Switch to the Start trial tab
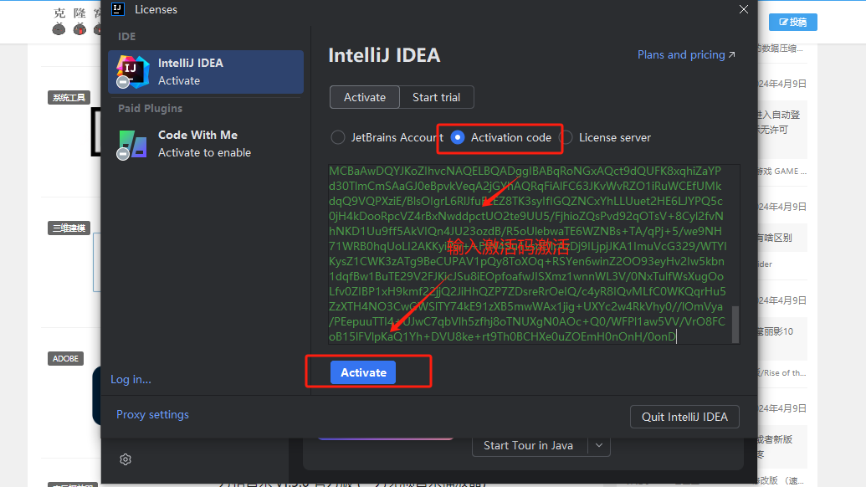866x487 pixels. point(436,97)
